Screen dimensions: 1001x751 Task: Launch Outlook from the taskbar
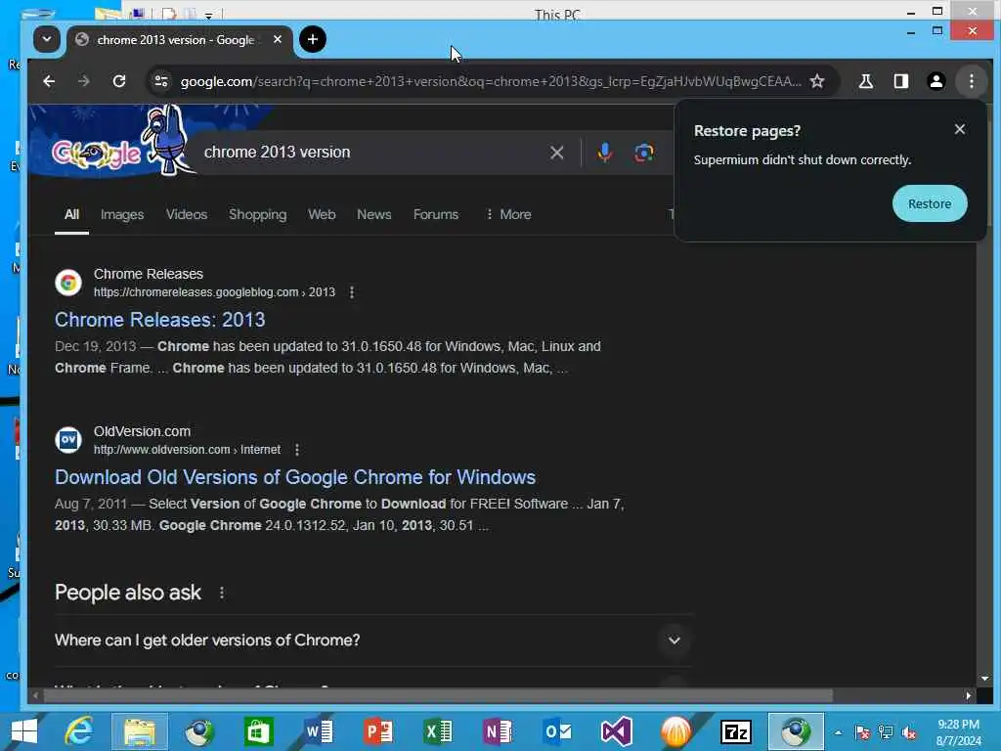557,731
